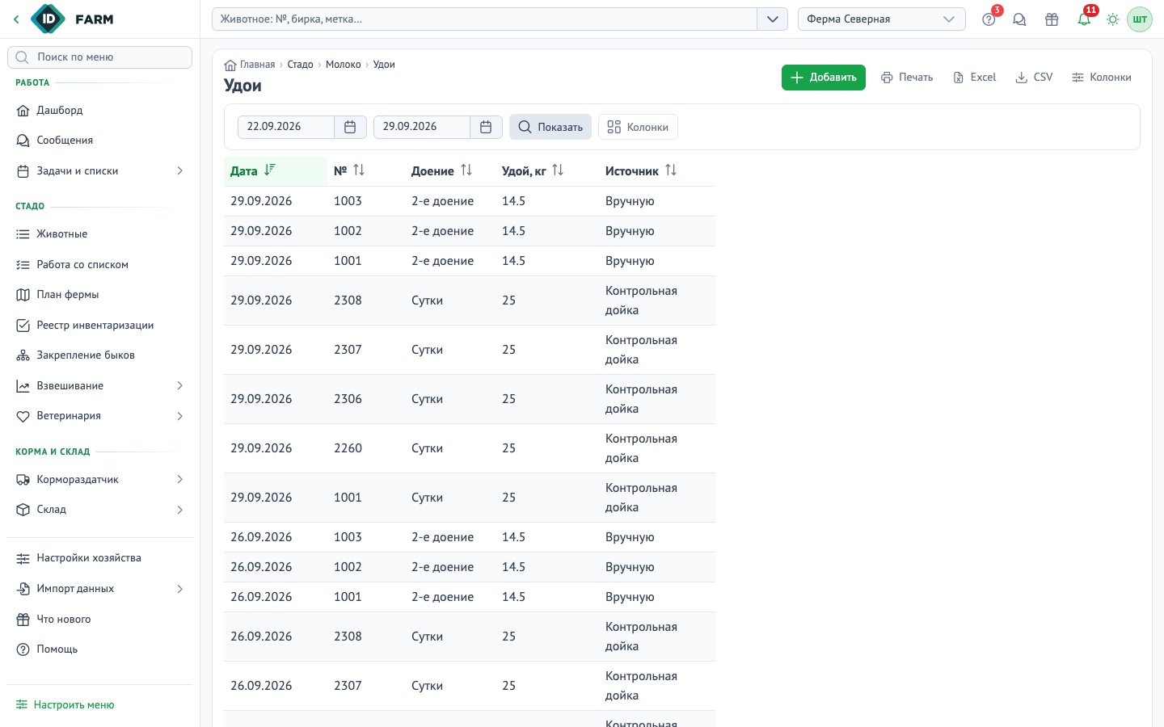This screenshot has width=1164, height=727.
Task: Open the chat messages icon in the header
Action: coord(1019,19)
